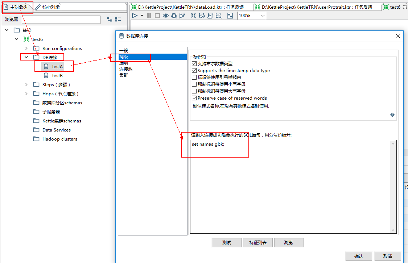Select the testB connection label in tree
The image size is (408, 263).
pos(57,76)
